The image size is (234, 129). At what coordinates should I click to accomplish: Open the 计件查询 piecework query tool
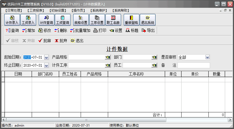pos(47,20)
